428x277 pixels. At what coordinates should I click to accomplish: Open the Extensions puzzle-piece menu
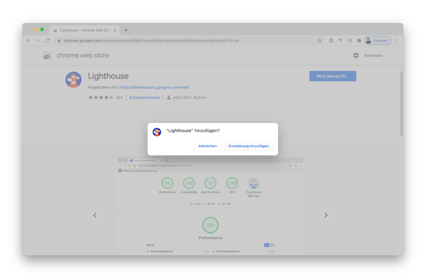(x=359, y=41)
